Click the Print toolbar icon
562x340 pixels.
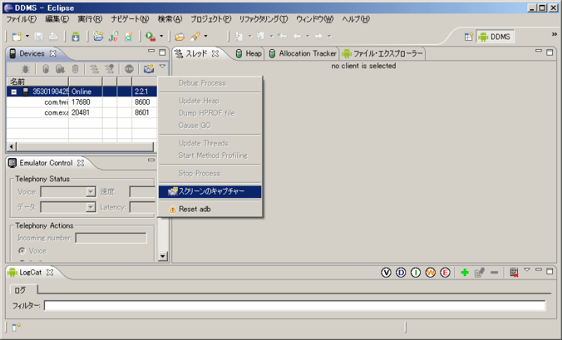[53, 37]
